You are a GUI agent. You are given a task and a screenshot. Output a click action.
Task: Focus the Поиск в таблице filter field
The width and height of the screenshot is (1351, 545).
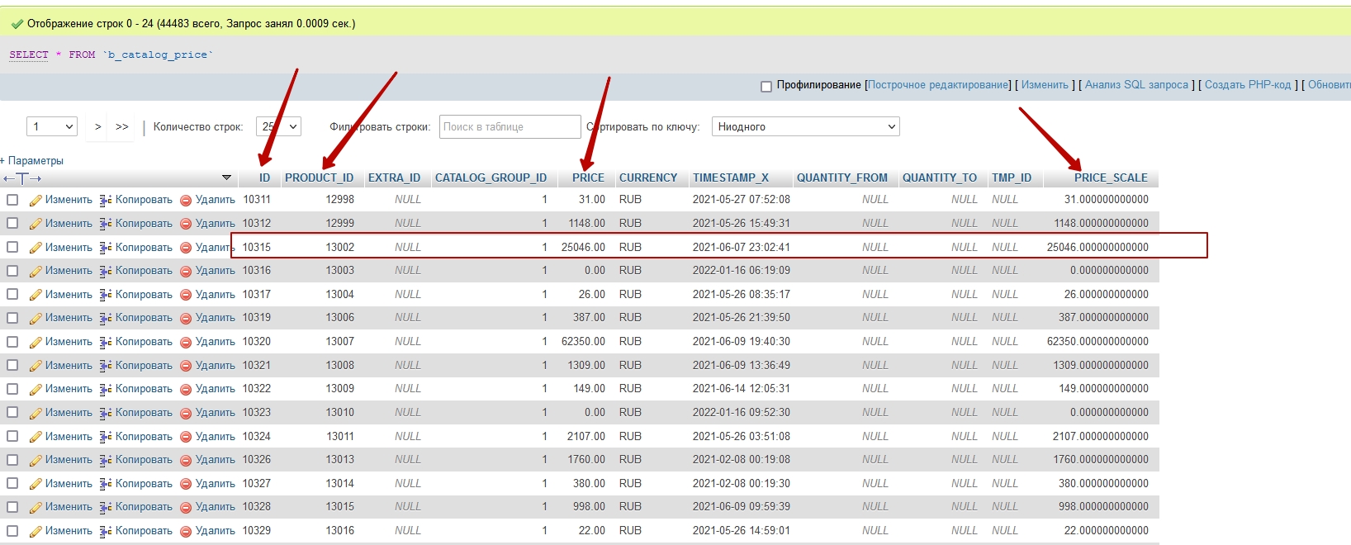[510, 126]
